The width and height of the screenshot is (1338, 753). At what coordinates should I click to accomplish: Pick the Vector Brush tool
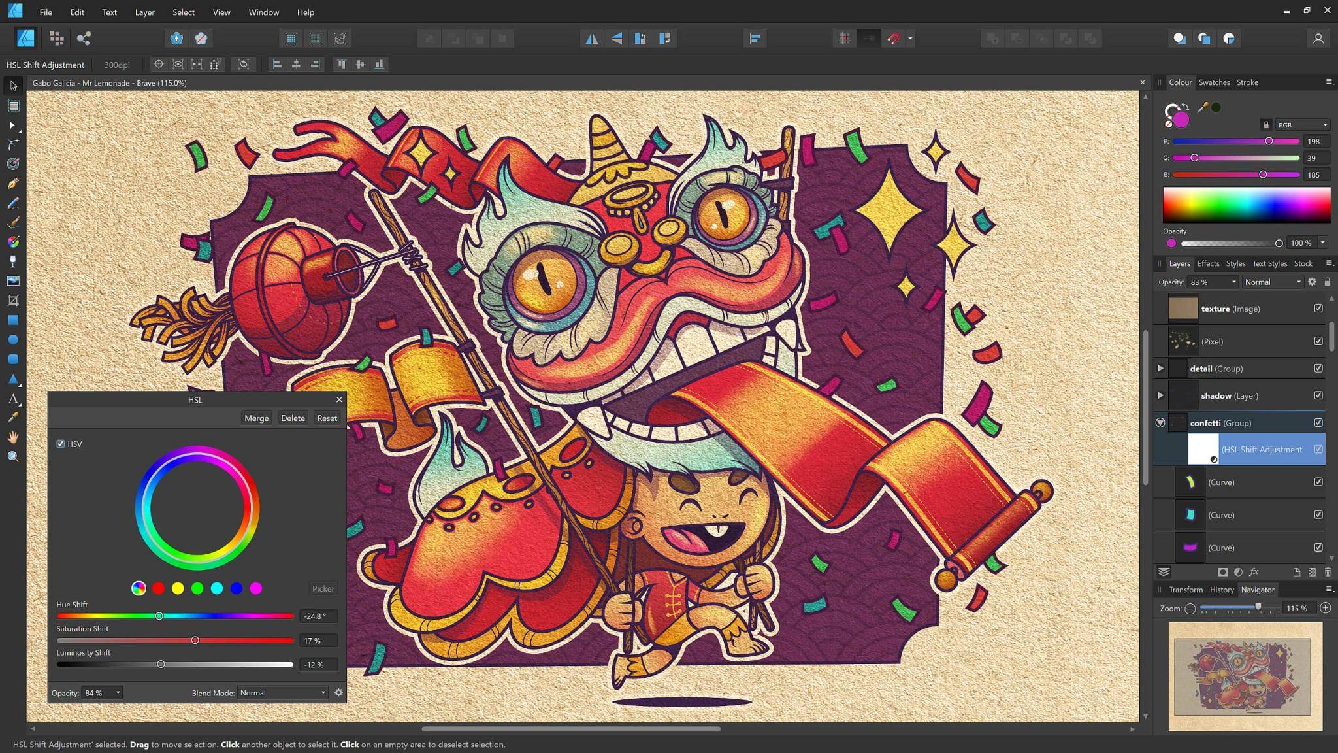tap(13, 221)
